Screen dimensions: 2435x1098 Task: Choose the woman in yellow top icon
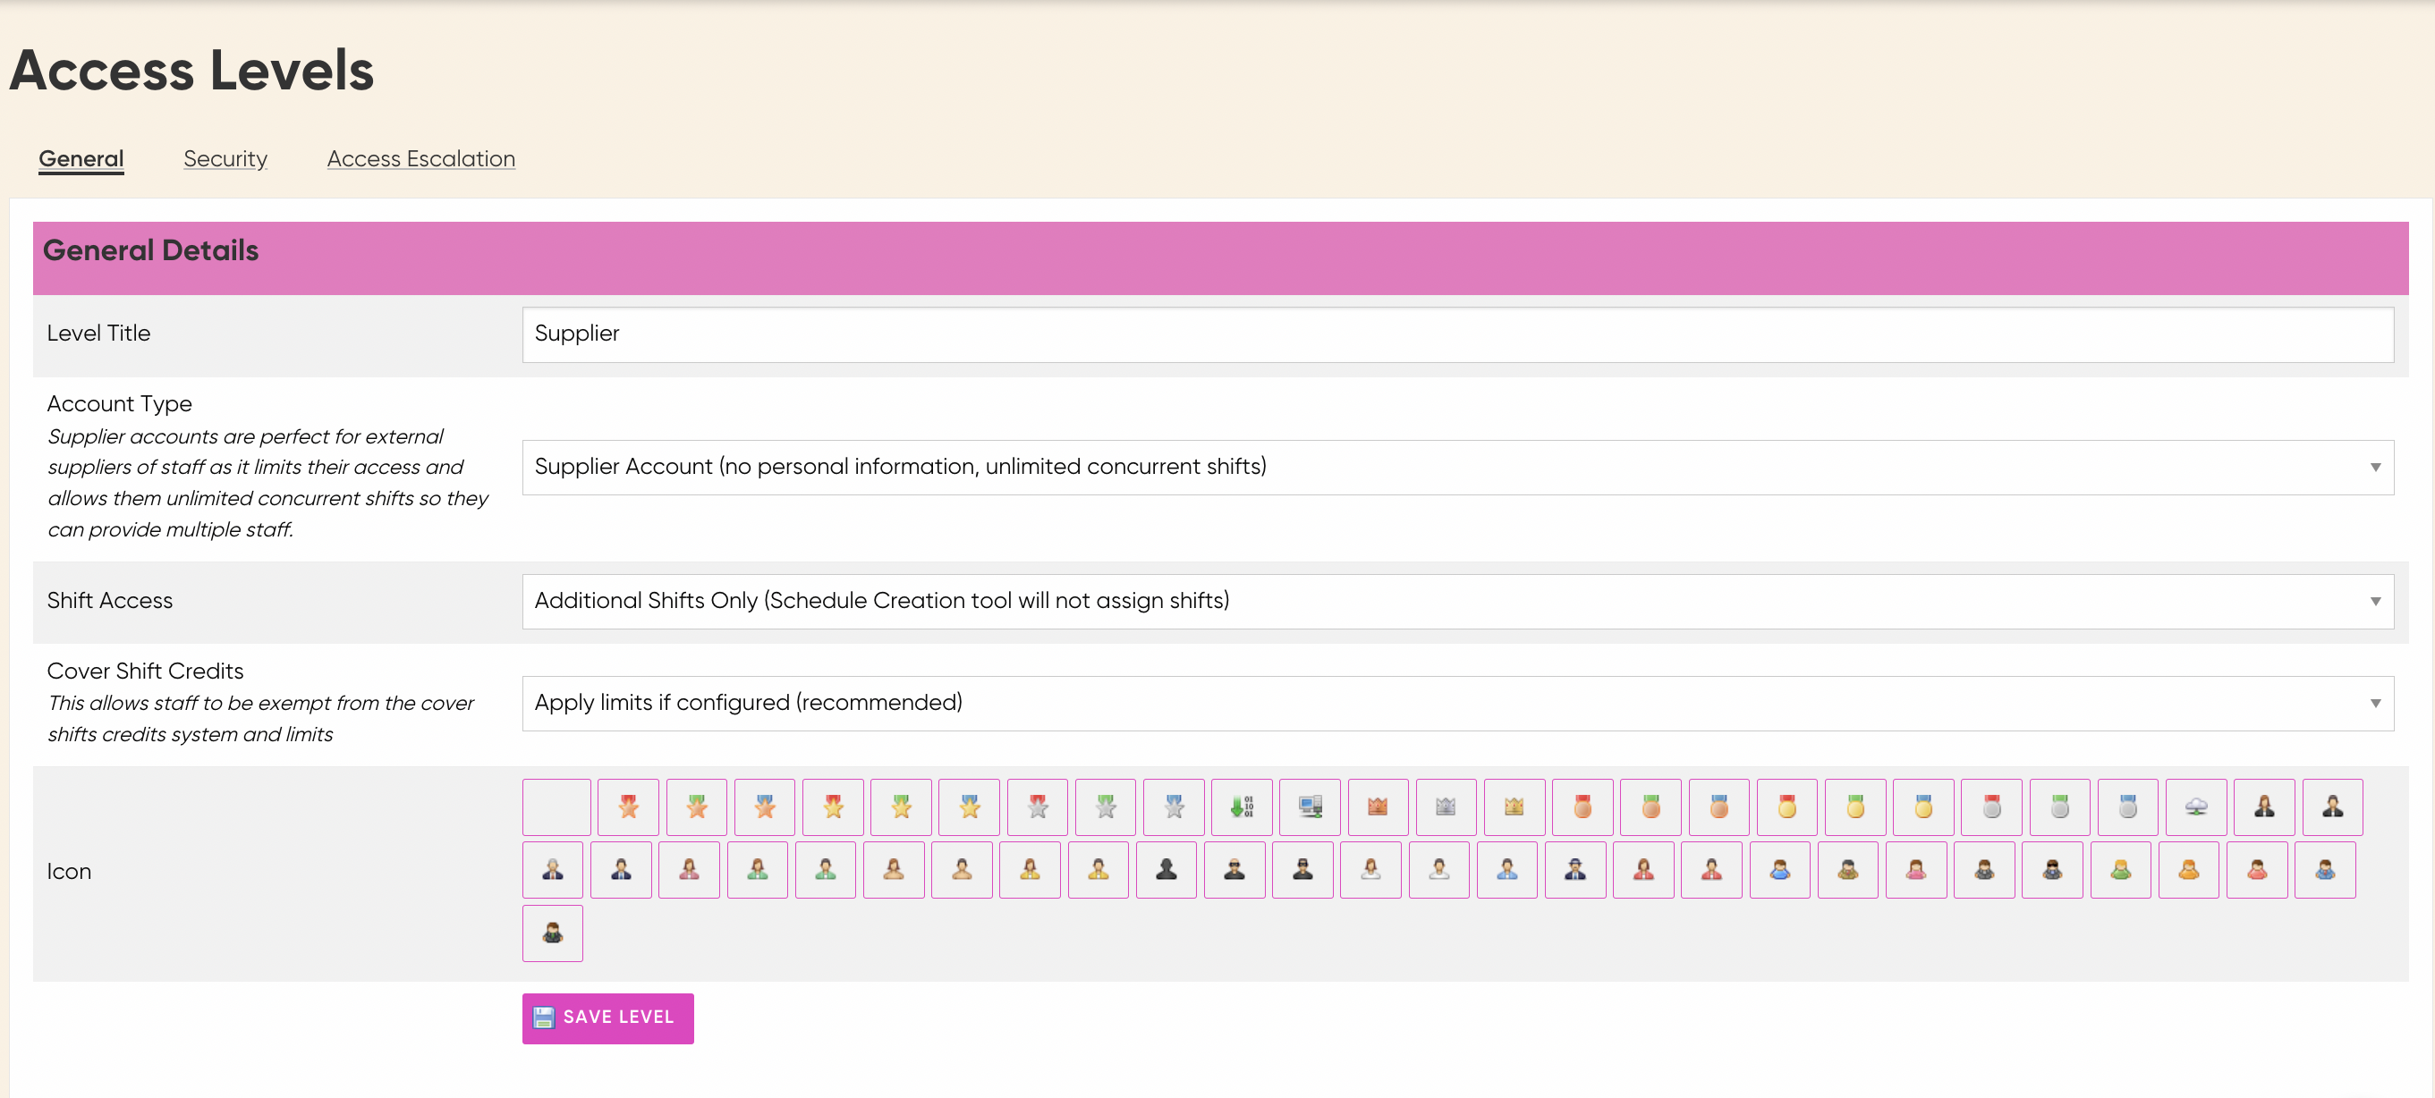(x=1031, y=870)
